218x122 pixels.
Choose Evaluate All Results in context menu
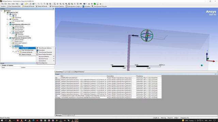pos(27,52)
